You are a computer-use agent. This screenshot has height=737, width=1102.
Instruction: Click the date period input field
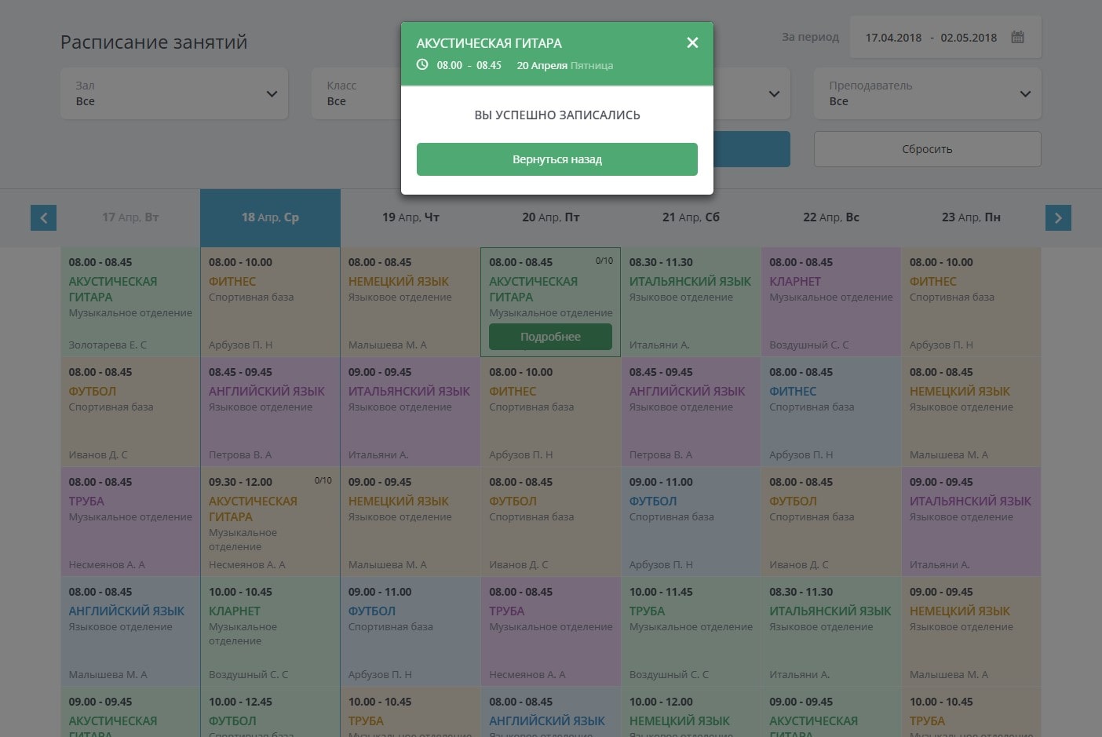931,37
